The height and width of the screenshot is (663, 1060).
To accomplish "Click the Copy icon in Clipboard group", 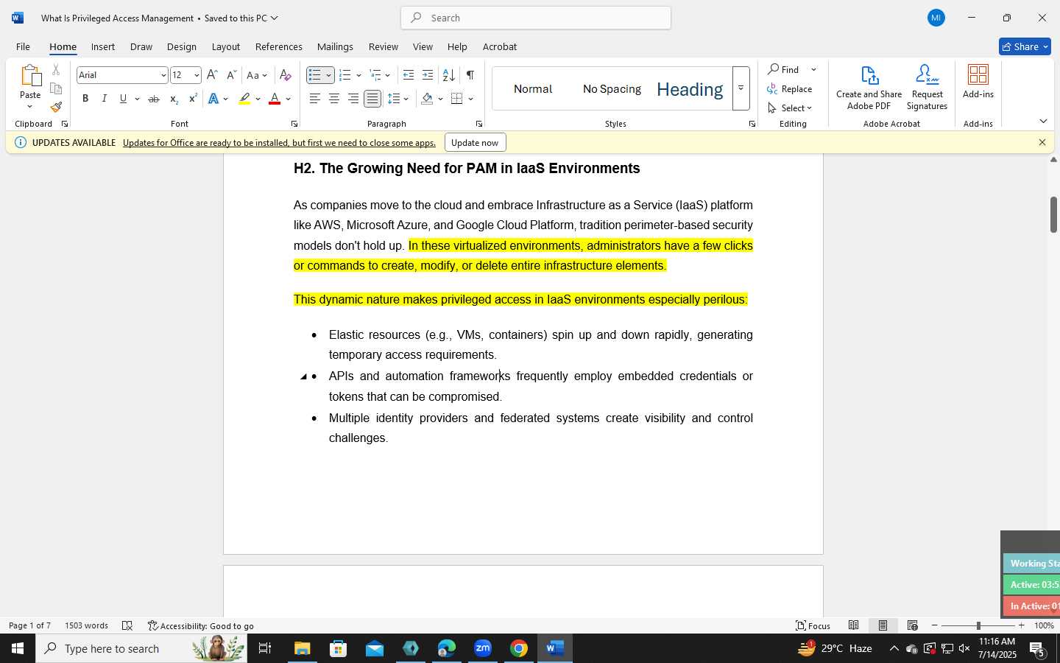I will (56, 88).
